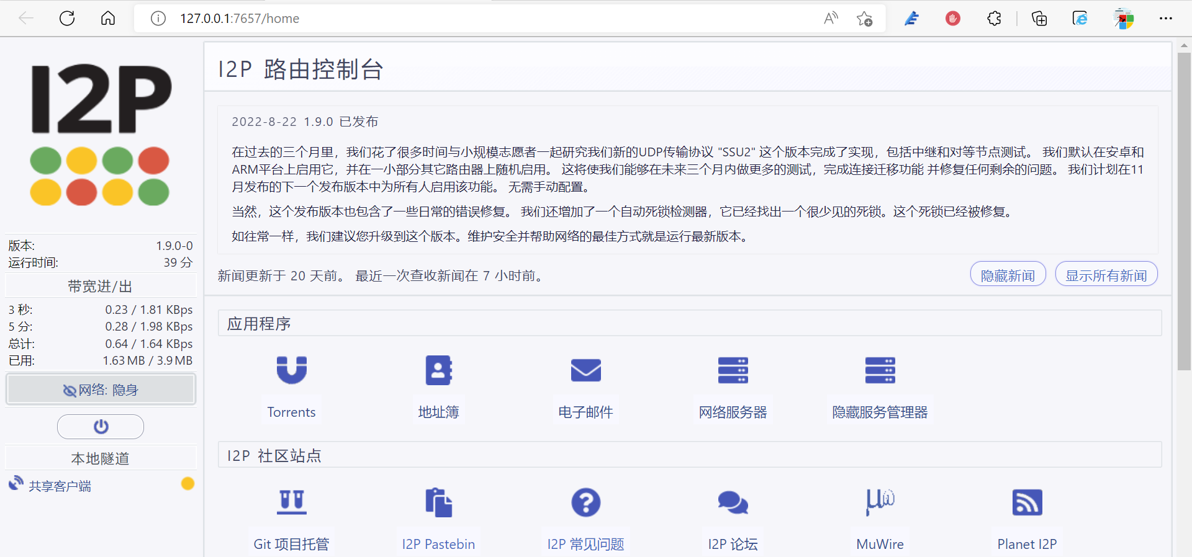Screen dimensions: 1192x557
Task: Click the shared clients (共享客户端) tunnel icon
Action: [16, 484]
